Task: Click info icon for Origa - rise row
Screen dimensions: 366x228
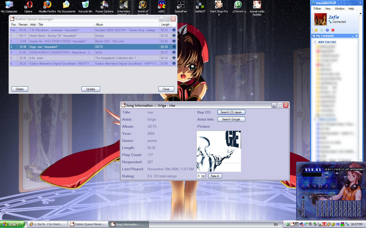Action: pos(174,47)
